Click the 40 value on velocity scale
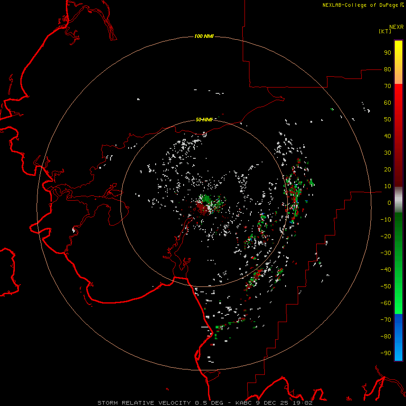The image size is (406, 406). (x=388, y=136)
